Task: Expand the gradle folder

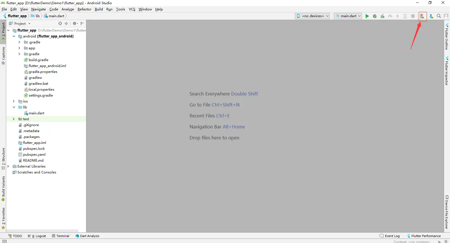Action: (x=19, y=54)
